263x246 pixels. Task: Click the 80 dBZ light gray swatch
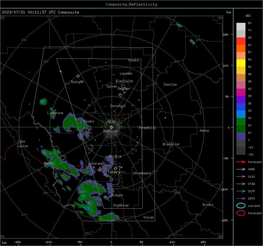241,27
